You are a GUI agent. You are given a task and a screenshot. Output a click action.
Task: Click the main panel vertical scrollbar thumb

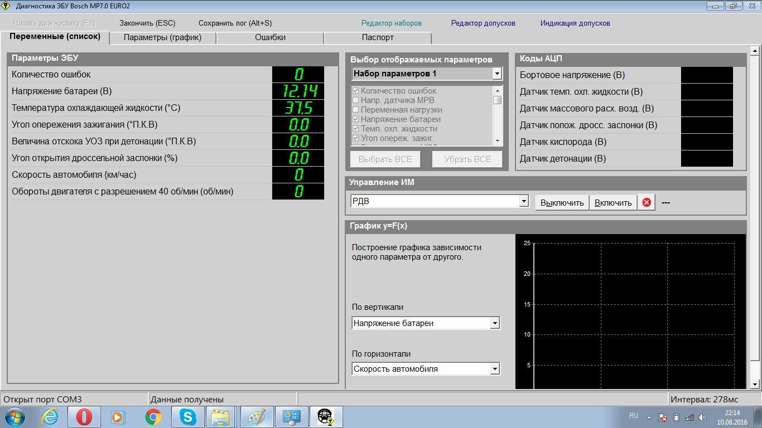[755, 209]
